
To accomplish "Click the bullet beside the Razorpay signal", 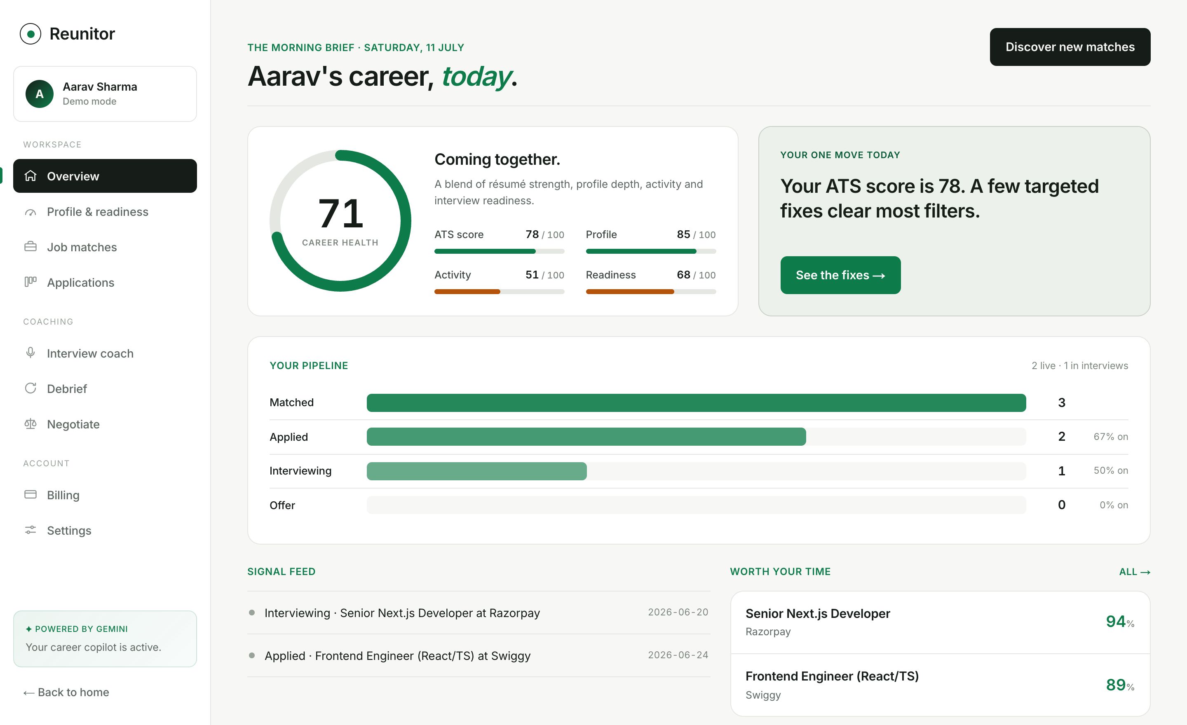I will coord(251,613).
